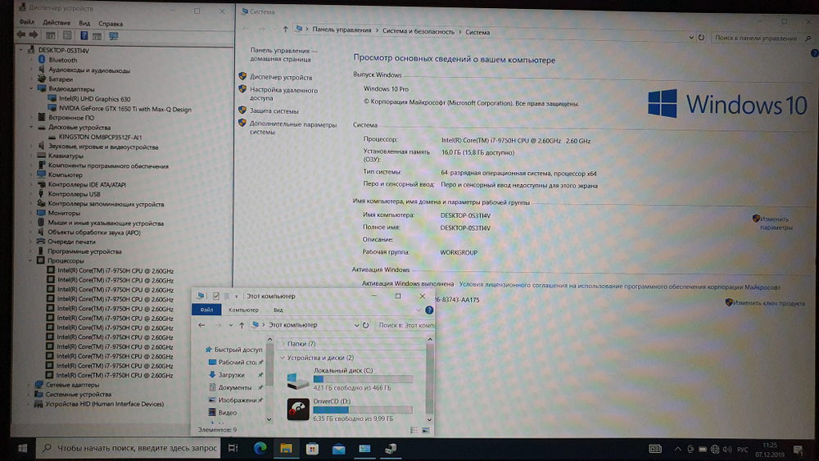The width and height of the screenshot is (819, 461).
Task: Open Вид menu in Device Manager
Action: tap(84, 24)
